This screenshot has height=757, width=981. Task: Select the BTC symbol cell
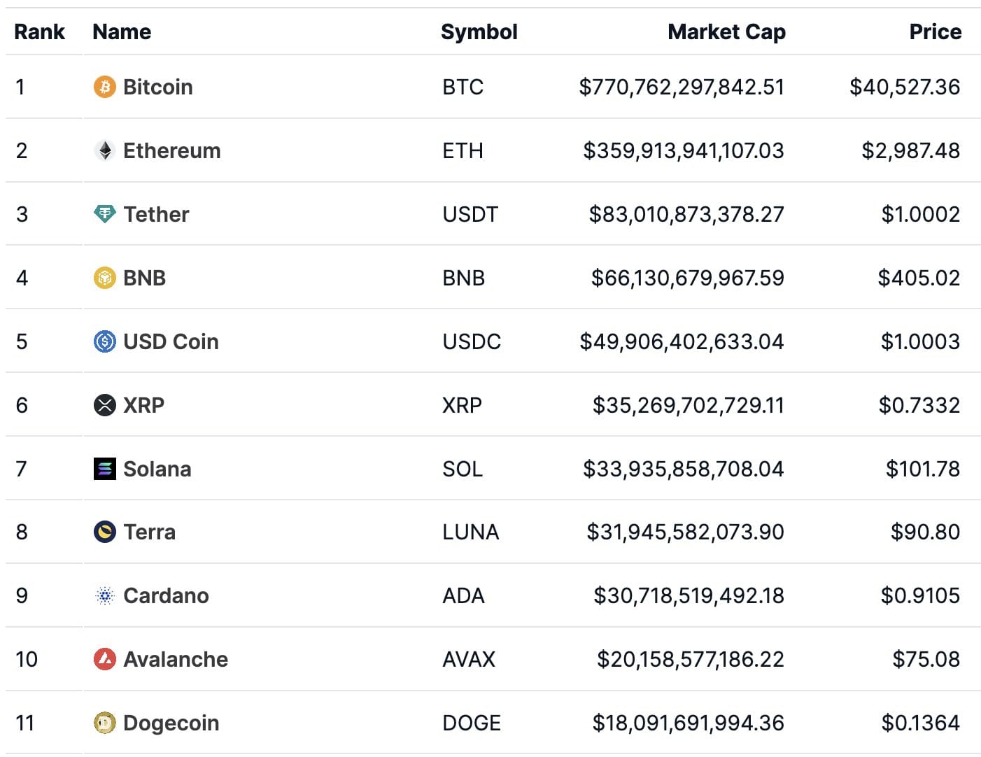tap(463, 87)
